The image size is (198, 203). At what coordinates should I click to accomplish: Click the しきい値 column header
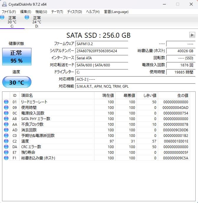coord(147,95)
